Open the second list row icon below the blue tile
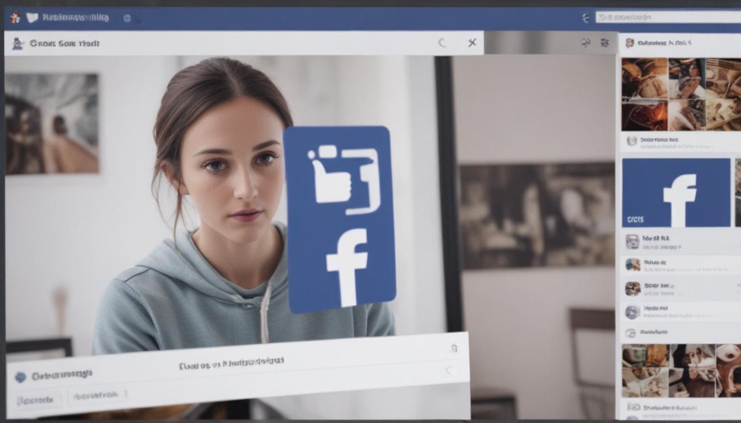 tap(632, 264)
